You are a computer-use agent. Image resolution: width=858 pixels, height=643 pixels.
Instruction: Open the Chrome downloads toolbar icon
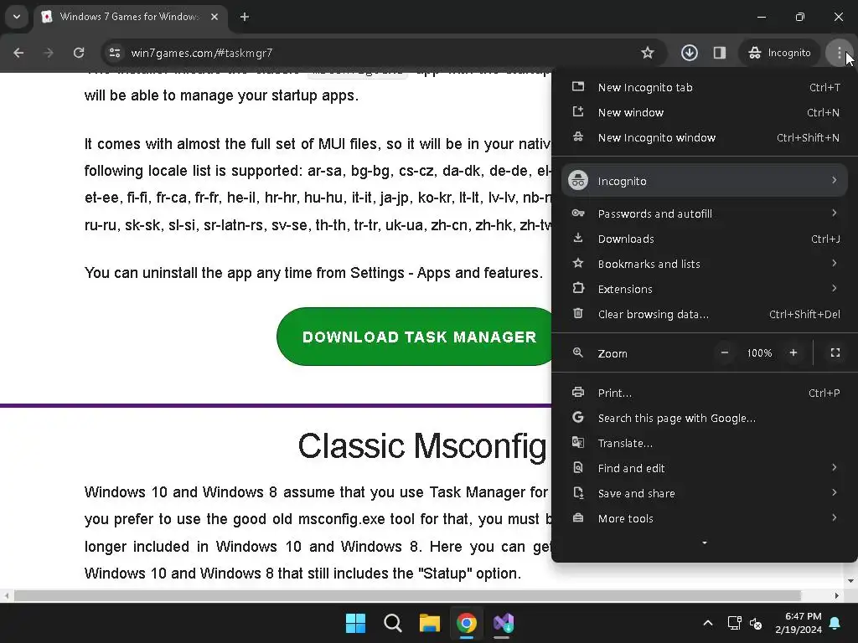tap(690, 53)
